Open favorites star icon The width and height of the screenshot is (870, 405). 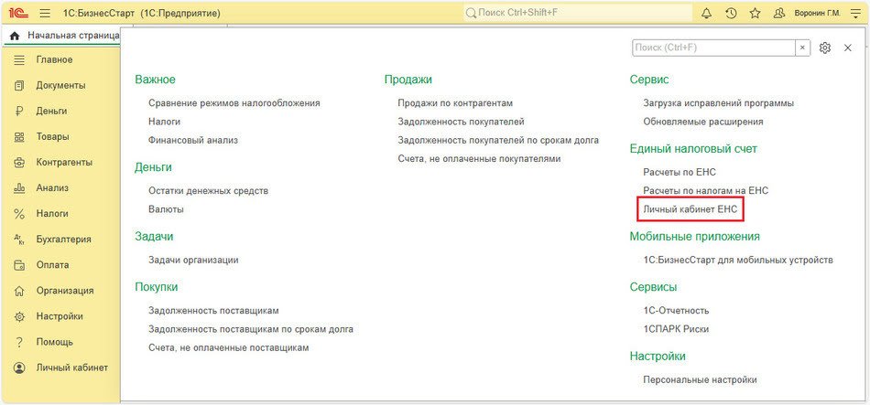755,13
